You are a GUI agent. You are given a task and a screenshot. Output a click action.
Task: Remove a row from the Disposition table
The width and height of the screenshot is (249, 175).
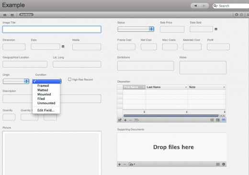[x=131, y=120]
